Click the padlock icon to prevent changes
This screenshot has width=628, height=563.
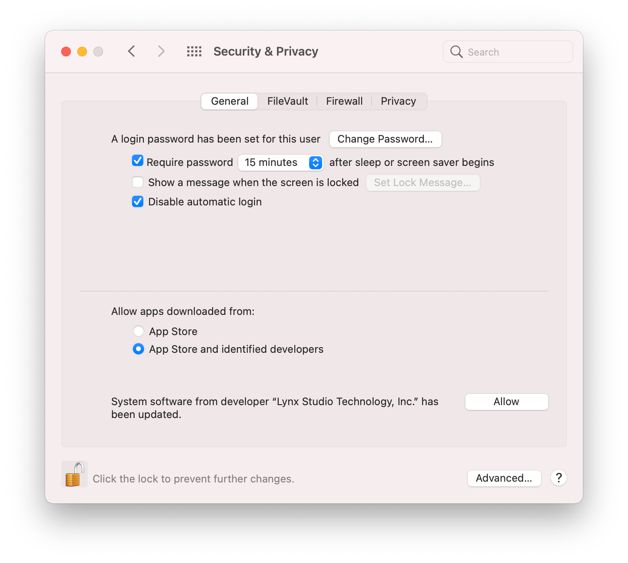click(x=74, y=474)
